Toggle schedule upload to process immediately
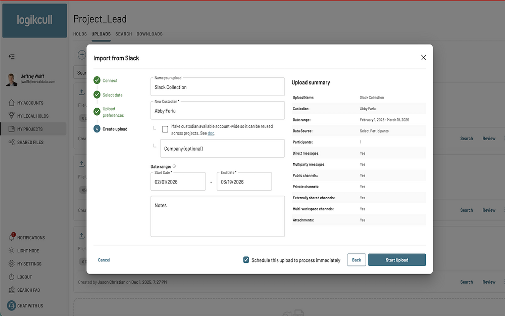 pyautogui.click(x=246, y=260)
